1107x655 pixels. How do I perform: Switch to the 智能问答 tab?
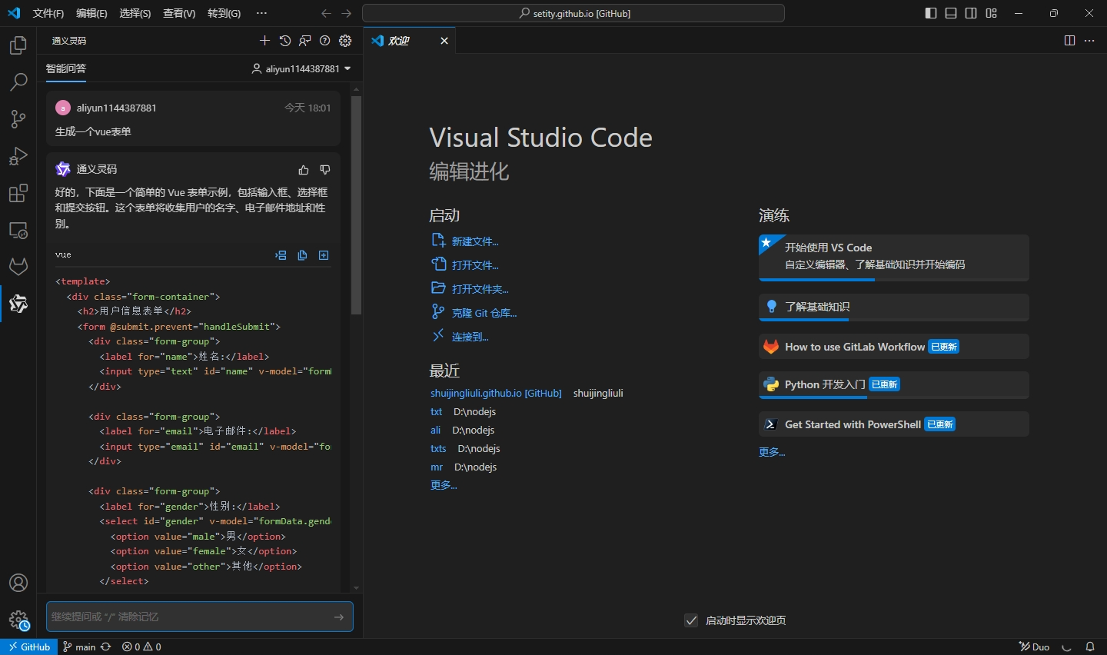[x=66, y=68]
